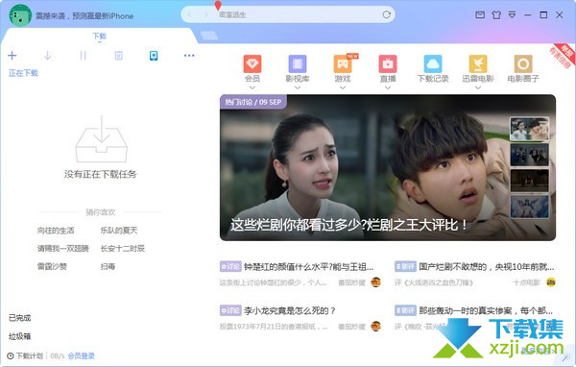
Task: Open the main menu dropdown triangle icon
Action: [512, 14]
